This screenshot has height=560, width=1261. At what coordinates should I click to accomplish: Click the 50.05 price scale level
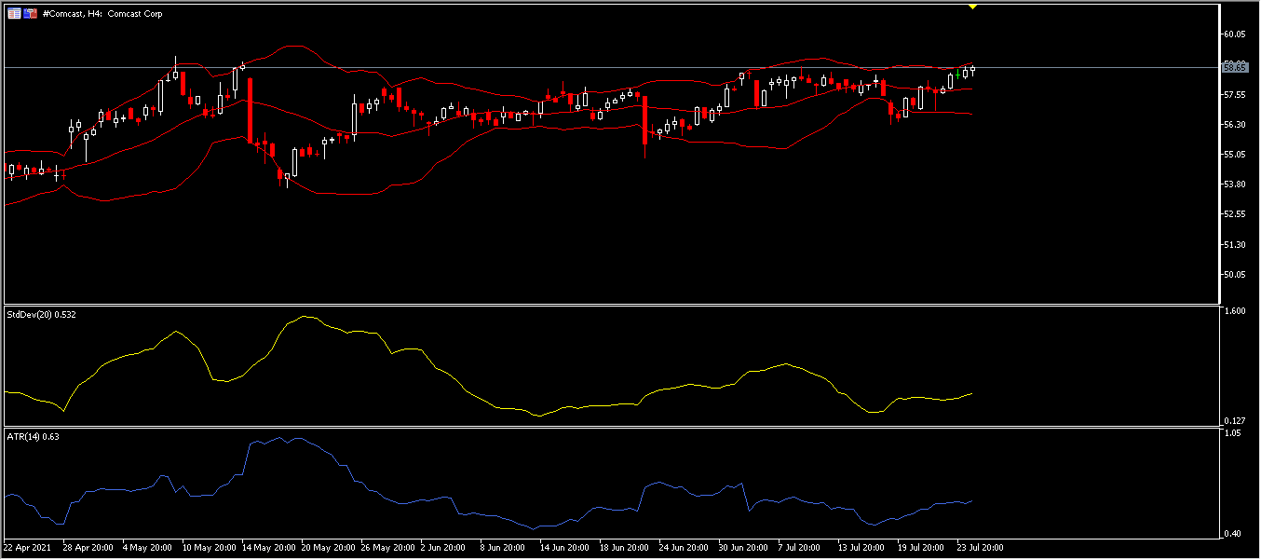pos(1235,275)
